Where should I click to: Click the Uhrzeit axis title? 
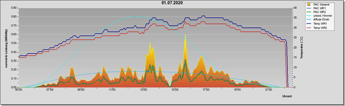coord(287,96)
